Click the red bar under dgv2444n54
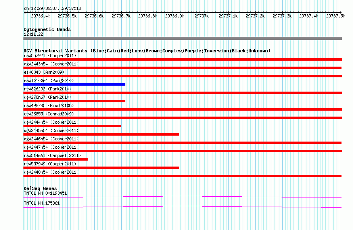Image resolution: width=353 pixels, height=230 pixels. [x=72, y=126]
